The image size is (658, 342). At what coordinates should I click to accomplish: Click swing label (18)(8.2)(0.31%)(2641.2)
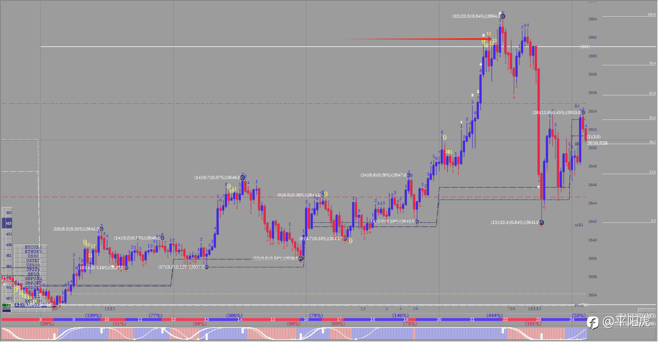(76, 229)
